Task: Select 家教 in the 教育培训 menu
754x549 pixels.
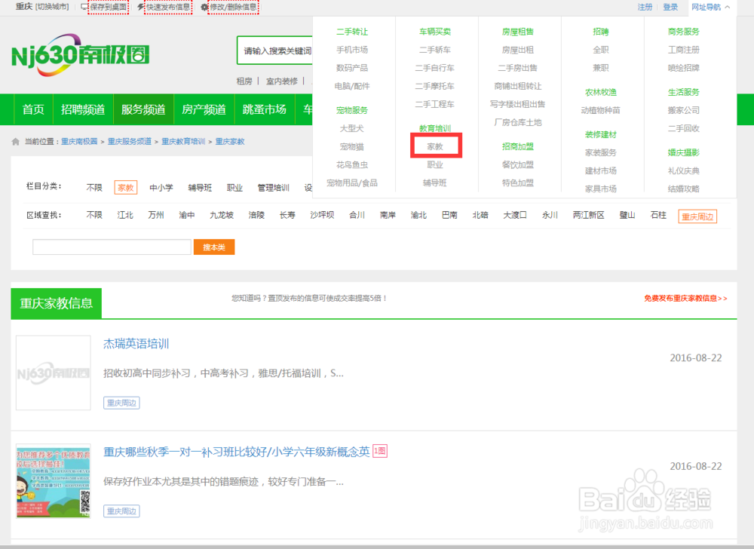Action: coord(436,145)
